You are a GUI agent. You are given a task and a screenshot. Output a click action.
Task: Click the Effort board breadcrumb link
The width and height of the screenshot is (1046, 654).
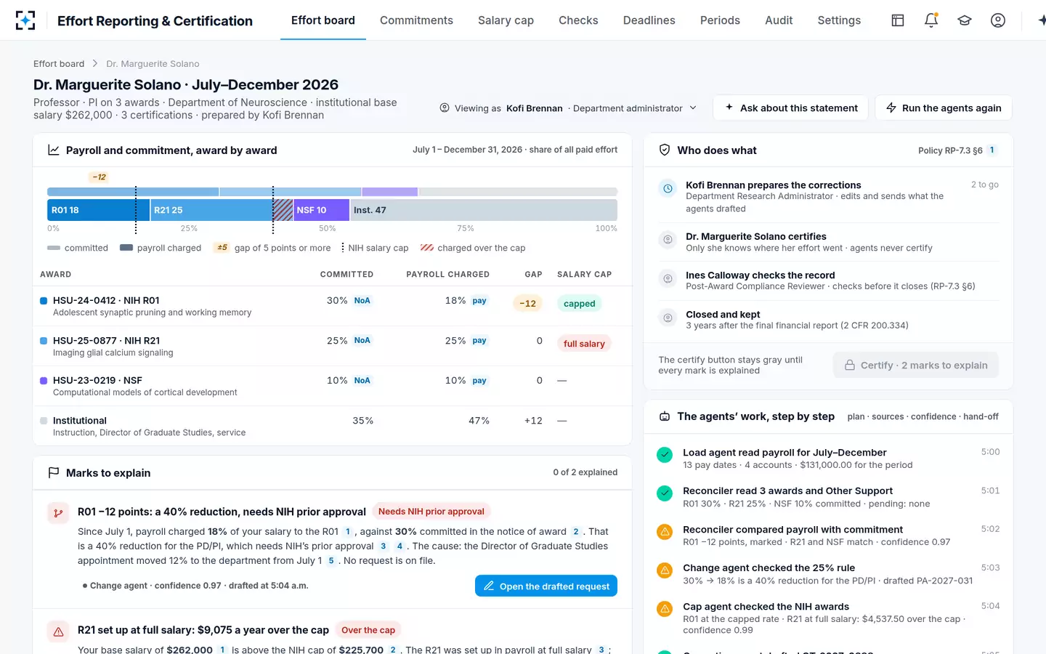[x=59, y=64]
